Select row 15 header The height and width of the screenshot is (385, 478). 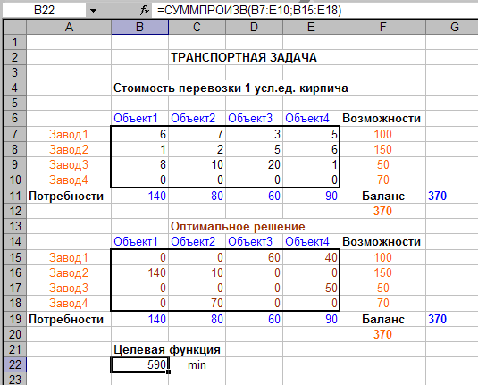pyautogui.click(x=14, y=257)
